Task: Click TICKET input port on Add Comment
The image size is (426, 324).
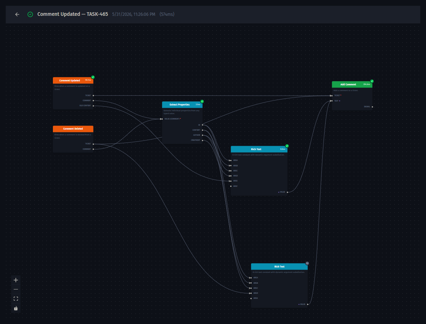Action: point(332,96)
